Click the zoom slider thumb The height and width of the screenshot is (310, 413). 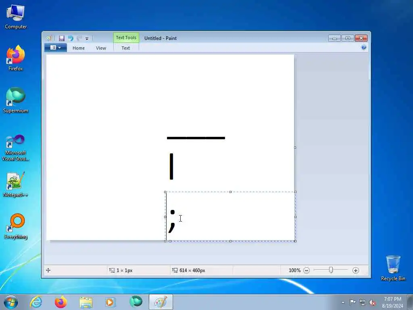[x=331, y=270]
